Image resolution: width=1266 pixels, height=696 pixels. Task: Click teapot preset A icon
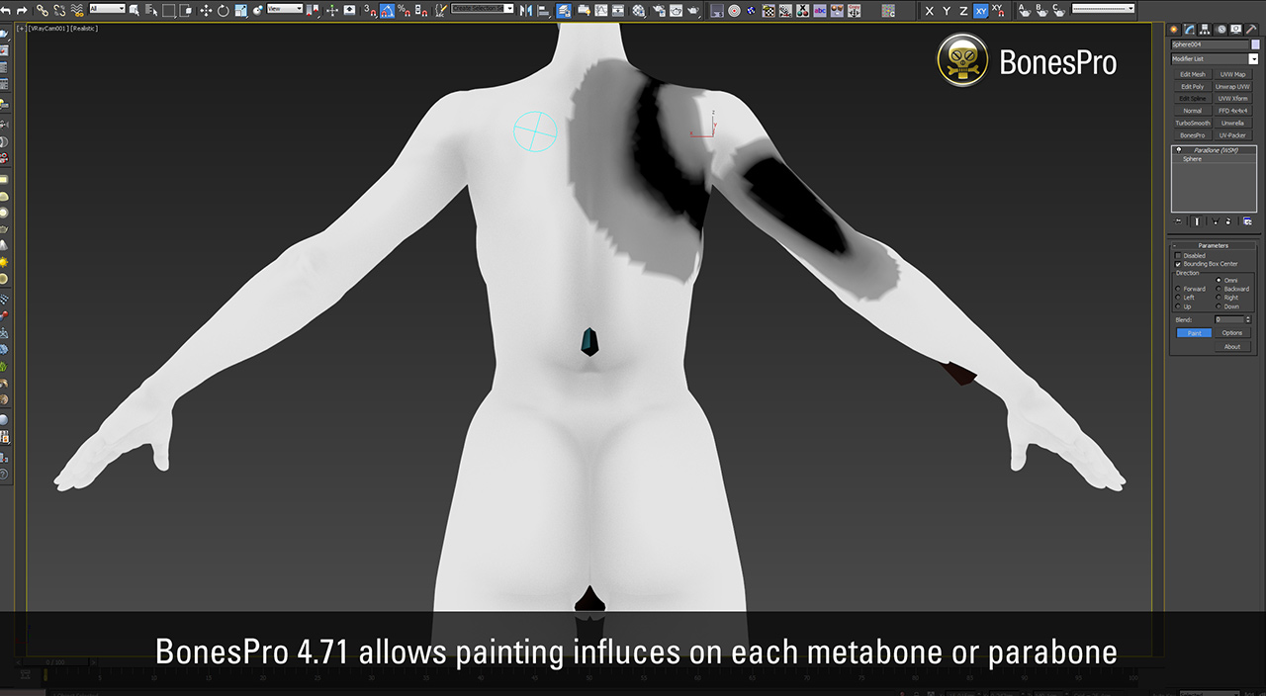click(1024, 10)
